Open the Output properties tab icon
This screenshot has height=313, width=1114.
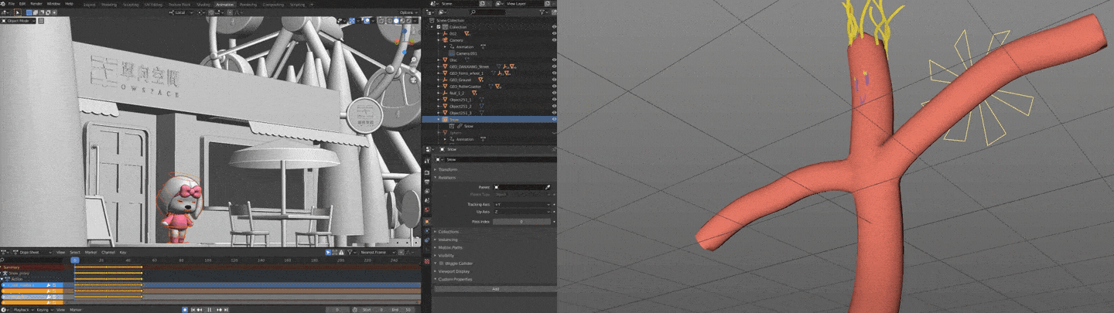pos(427,182)
